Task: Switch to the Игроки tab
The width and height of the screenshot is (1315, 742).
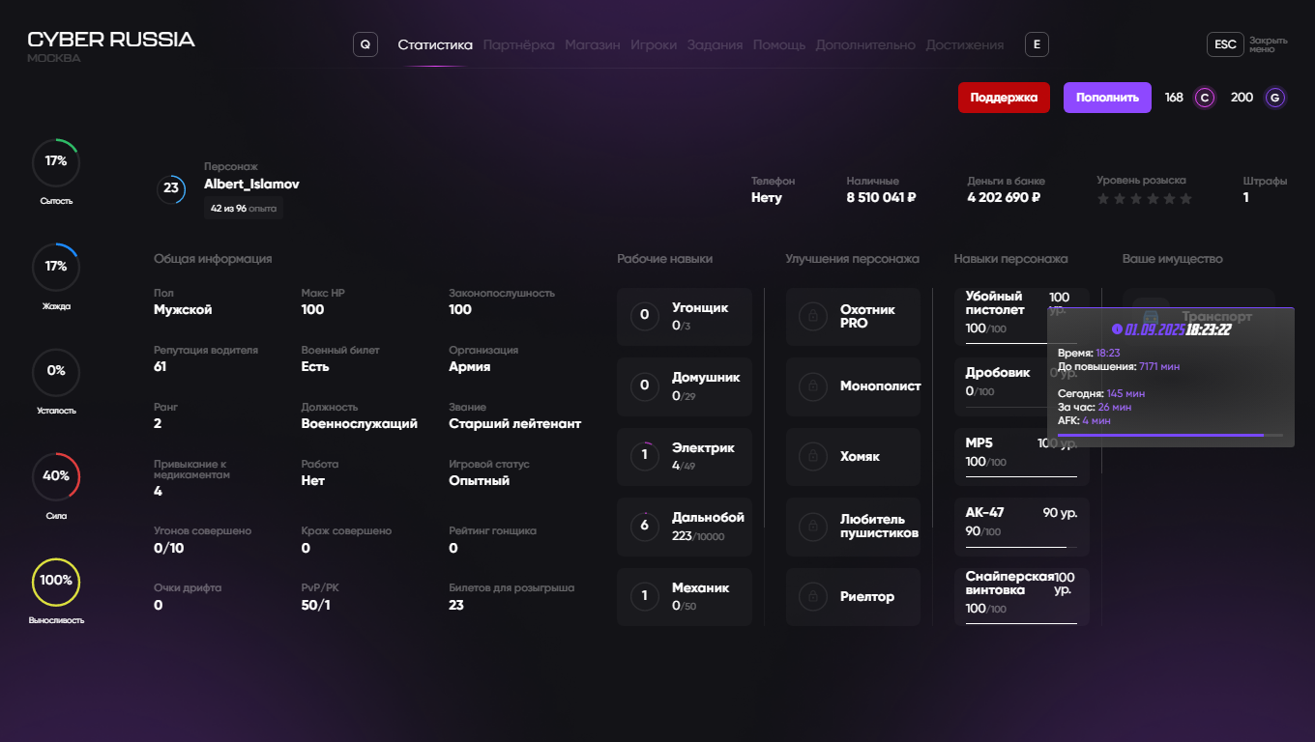Action: tap(654, 44)
